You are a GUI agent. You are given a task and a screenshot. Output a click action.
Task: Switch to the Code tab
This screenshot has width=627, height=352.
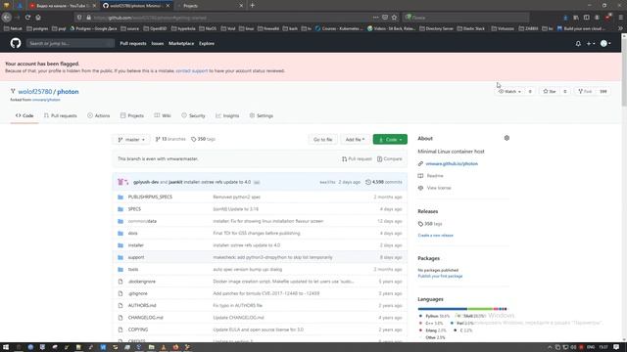point(24,115)
